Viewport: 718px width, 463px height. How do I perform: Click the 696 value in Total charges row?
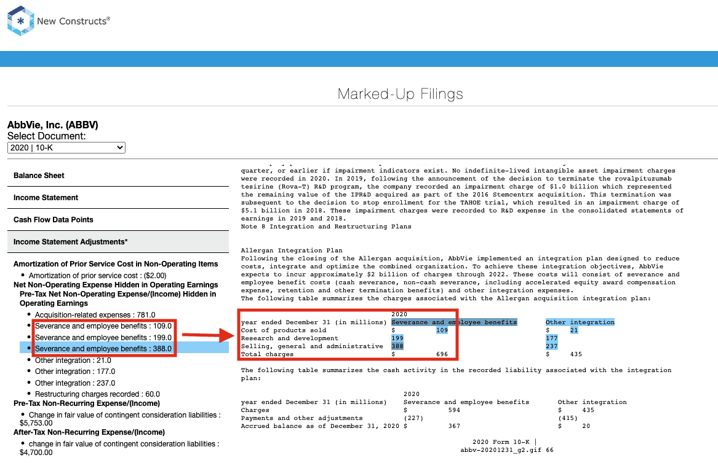point(442,354)
